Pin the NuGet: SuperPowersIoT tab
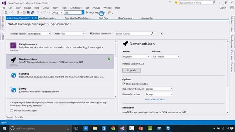This screenshot has width=235, height=132. 32,18
